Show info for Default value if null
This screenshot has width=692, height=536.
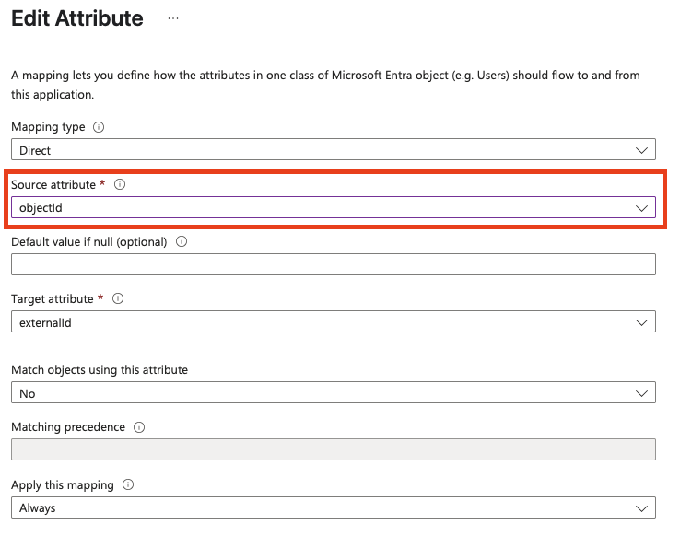(182, 241)
